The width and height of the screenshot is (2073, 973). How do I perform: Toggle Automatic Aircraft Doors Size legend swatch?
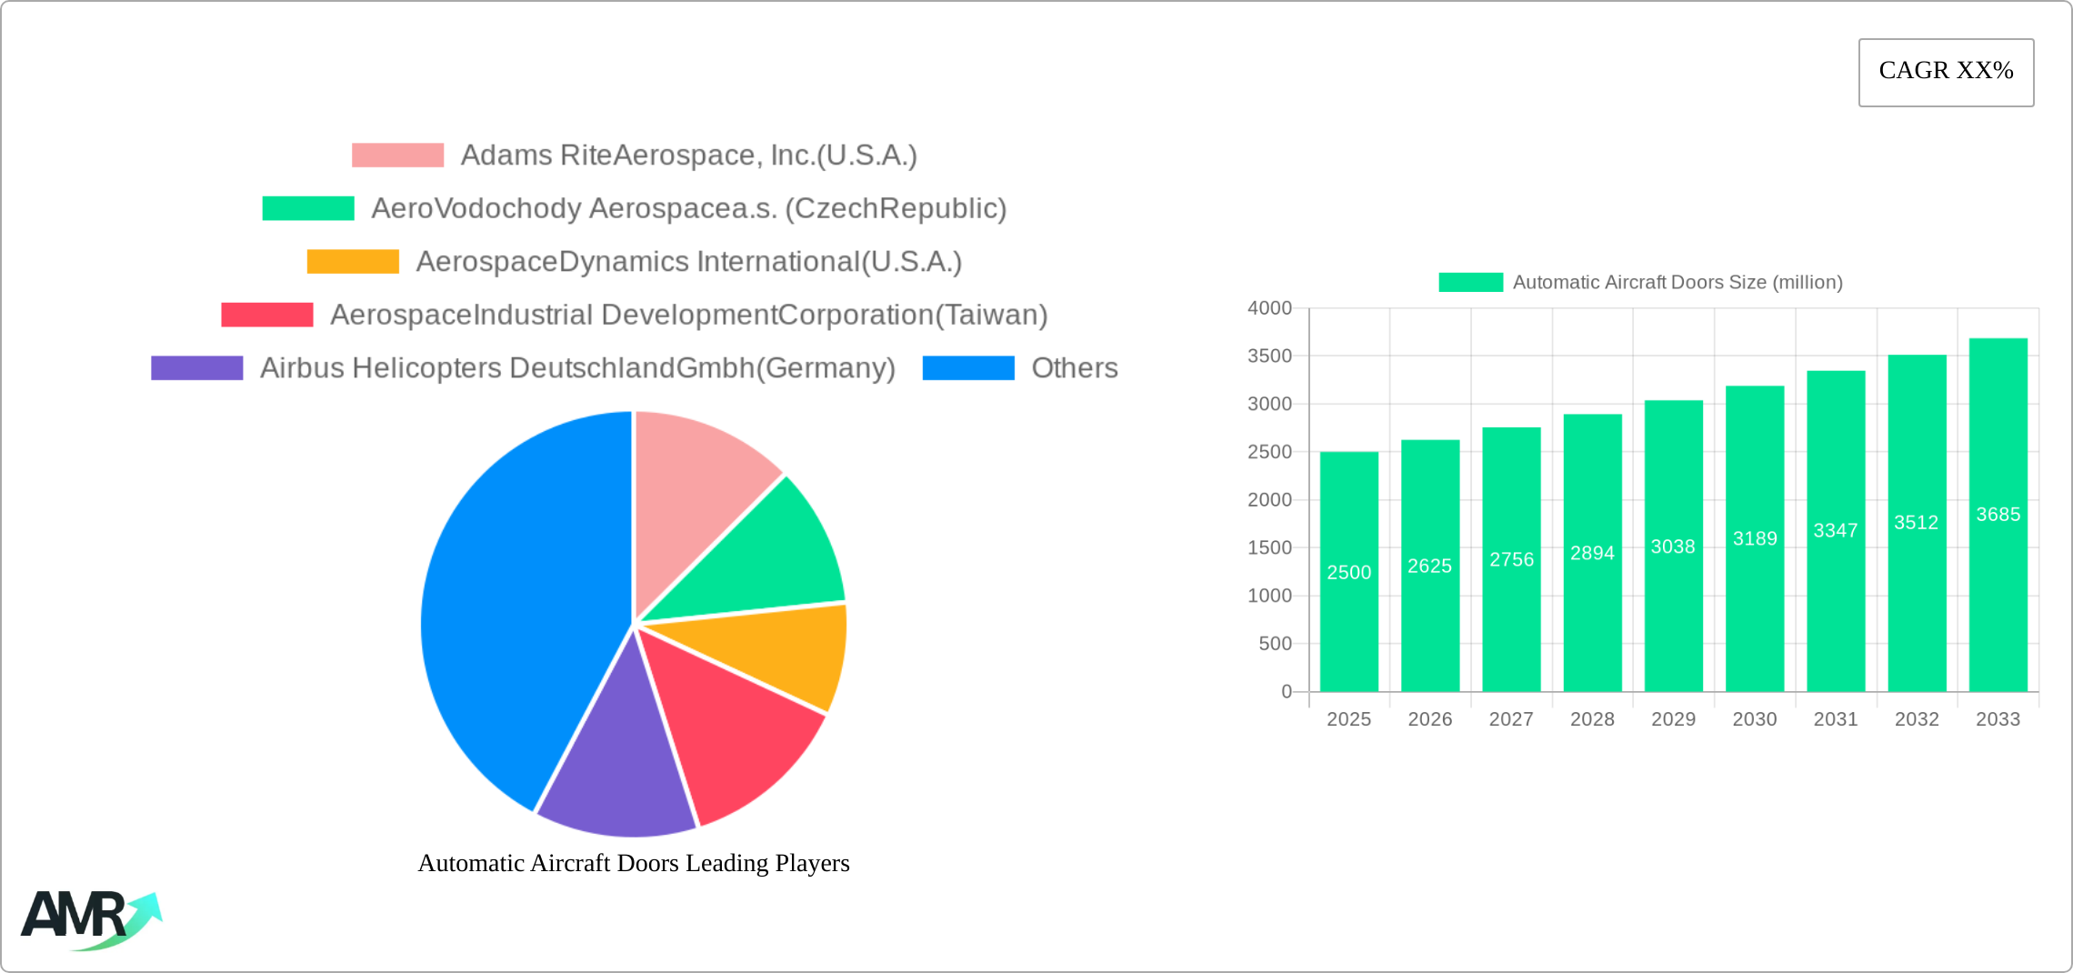[1470, 282]
